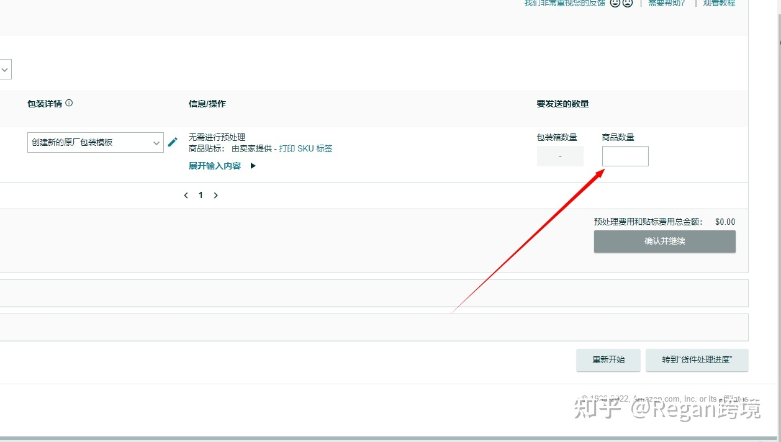
Task: Click the 商品数量 input field
Action: [x=625, y=156]
